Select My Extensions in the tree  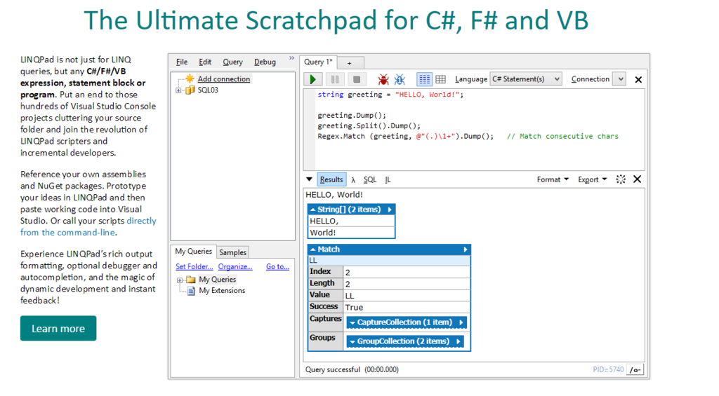222,290
